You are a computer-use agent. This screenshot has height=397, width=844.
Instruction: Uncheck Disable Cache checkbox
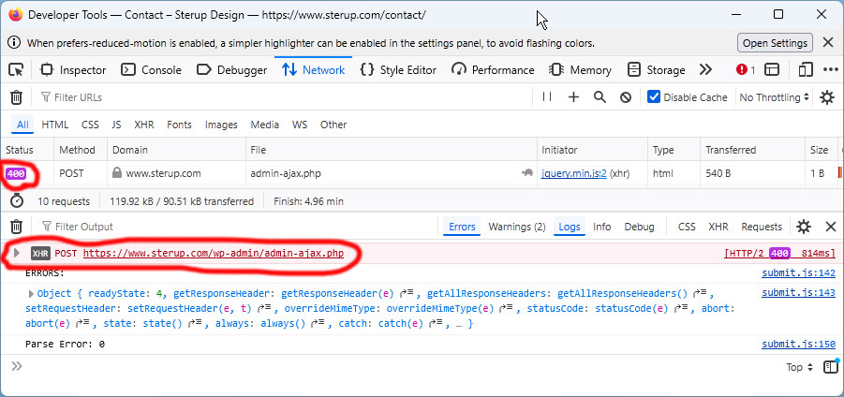pos(654,96)
